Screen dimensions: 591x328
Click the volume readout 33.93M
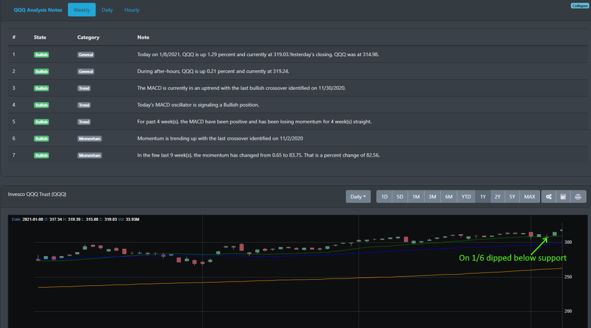[132, 220]
